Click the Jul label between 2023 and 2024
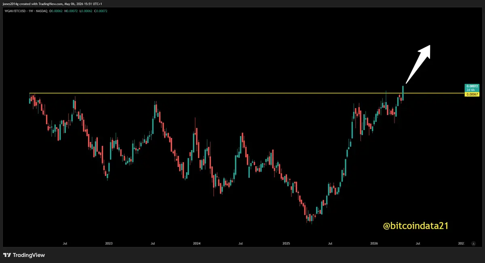The width and height of the screenshot is (485, 263). [152, 244]
